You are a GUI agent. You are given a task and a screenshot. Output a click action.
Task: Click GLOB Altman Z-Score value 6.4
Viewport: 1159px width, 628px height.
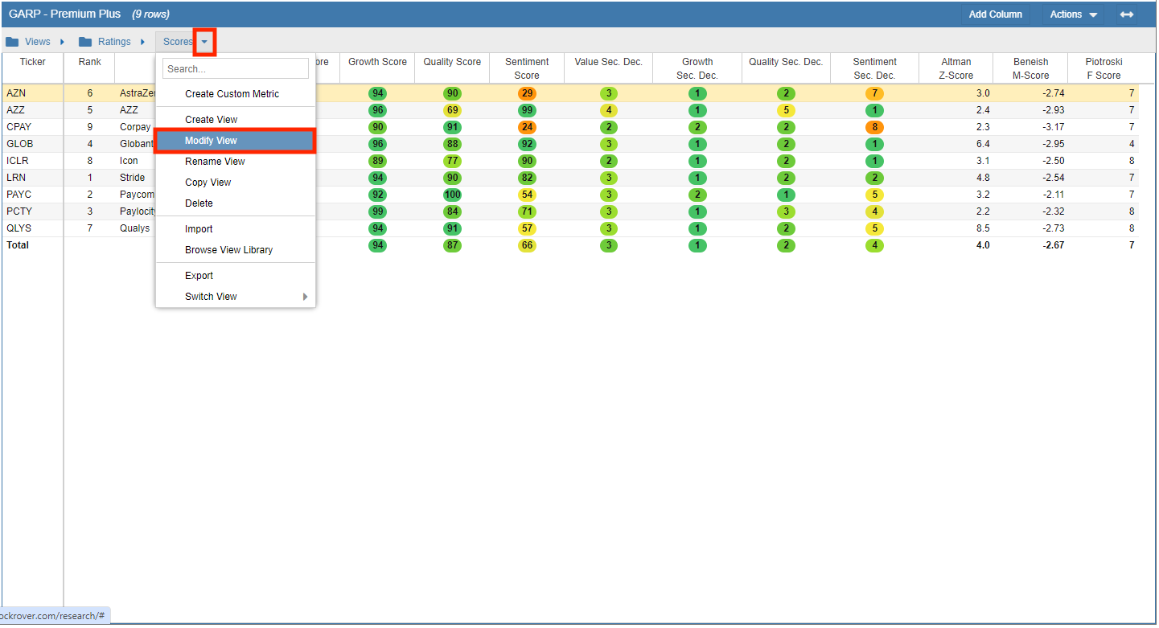[983, 144]
